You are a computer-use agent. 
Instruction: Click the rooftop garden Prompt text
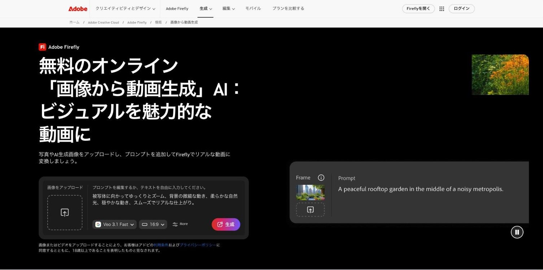(421, 189)
